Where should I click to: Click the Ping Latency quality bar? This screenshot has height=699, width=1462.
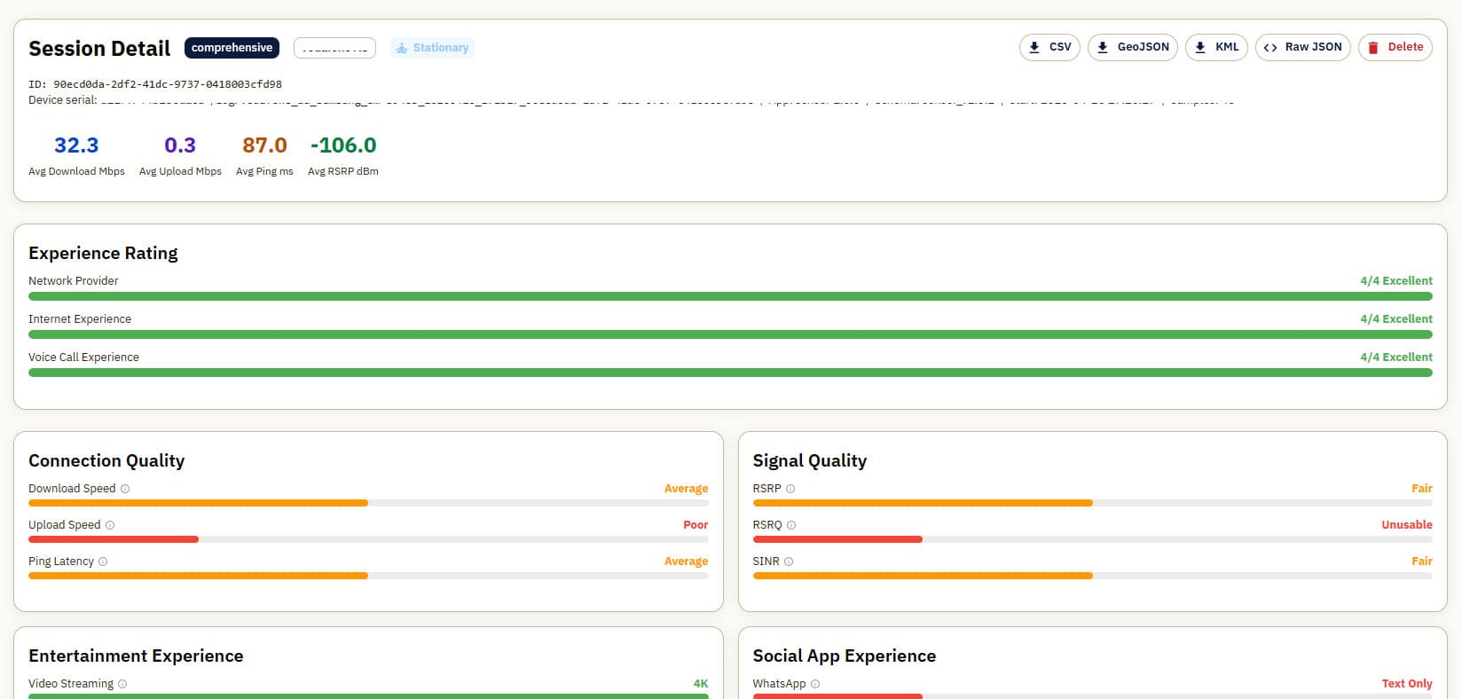(368, 576)
